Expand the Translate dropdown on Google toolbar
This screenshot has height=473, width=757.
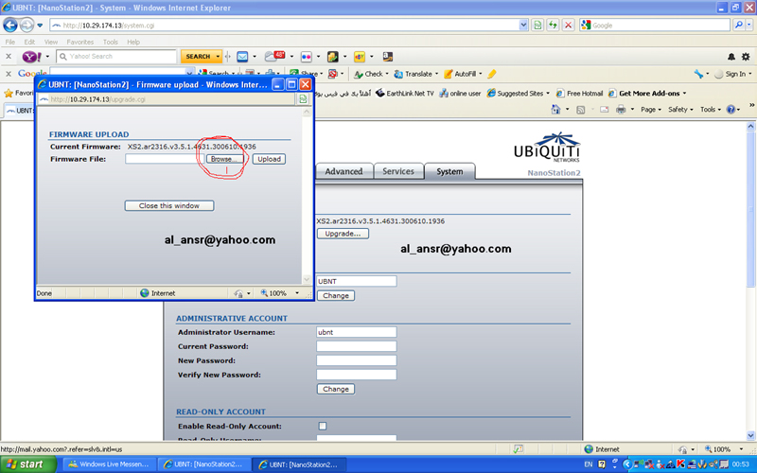click(x=436, y=74)
